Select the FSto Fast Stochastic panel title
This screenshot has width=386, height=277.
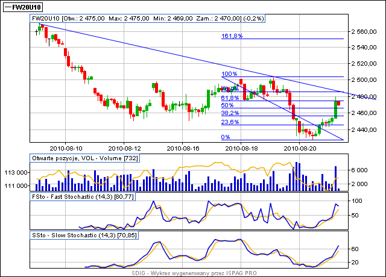82,197
